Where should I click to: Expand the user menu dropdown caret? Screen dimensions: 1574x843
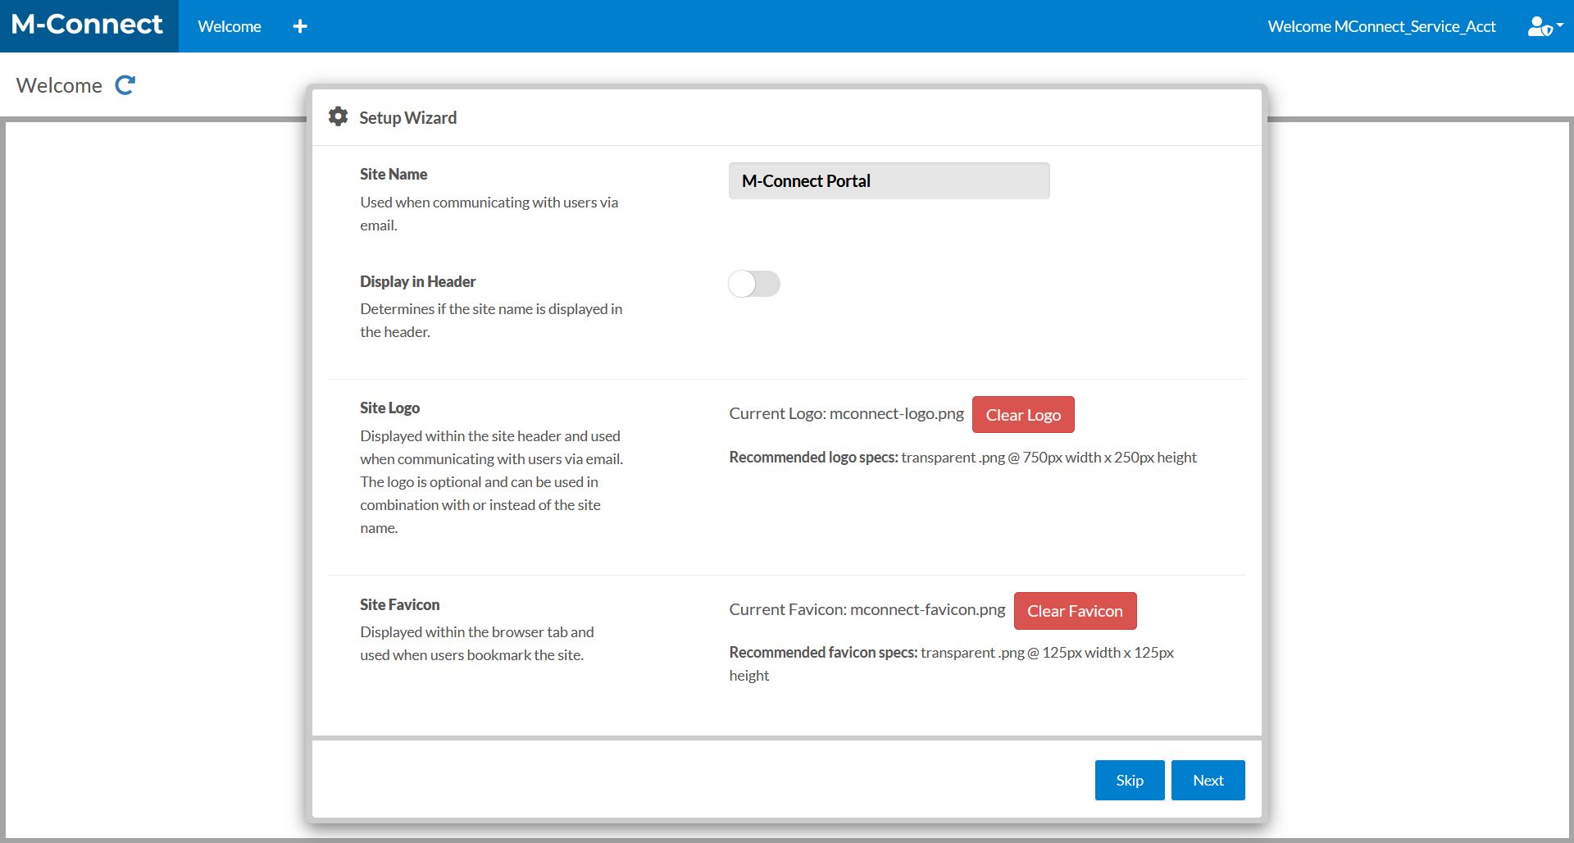point(1560,25)
